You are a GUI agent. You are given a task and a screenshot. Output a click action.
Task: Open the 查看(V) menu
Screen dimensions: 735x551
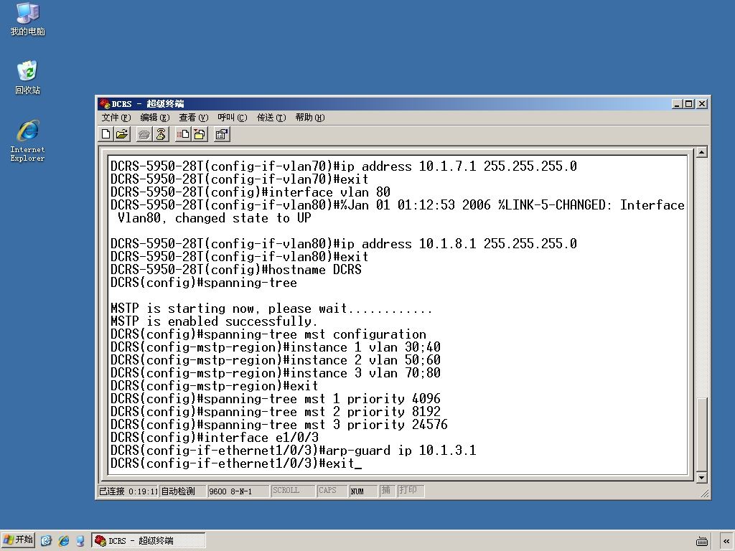193,118
